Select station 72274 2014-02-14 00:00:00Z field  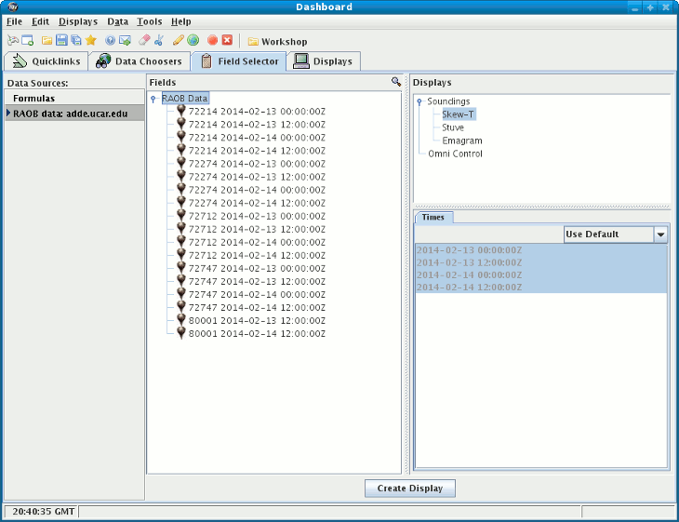pyautogui.click(x=257, y=190)
